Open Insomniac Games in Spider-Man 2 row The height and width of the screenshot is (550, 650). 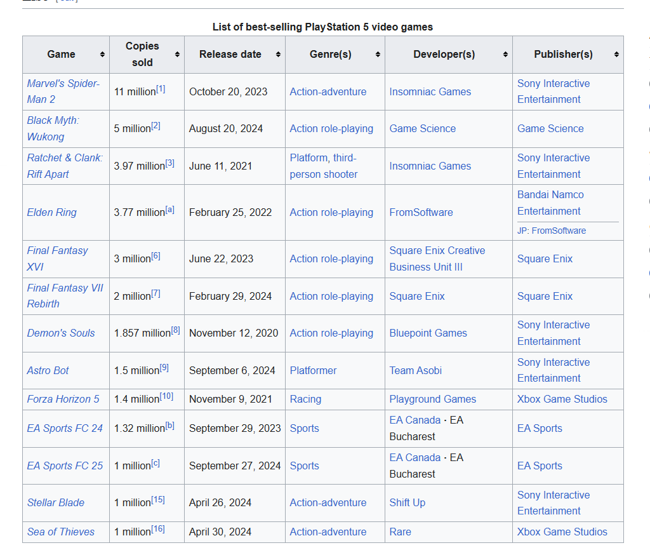(x=430, y=91)
